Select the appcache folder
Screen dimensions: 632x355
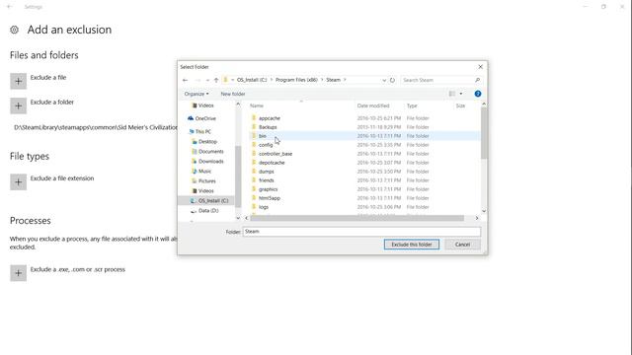[x=270, y=118]
